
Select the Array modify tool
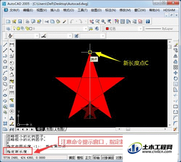tap(176, 67)
